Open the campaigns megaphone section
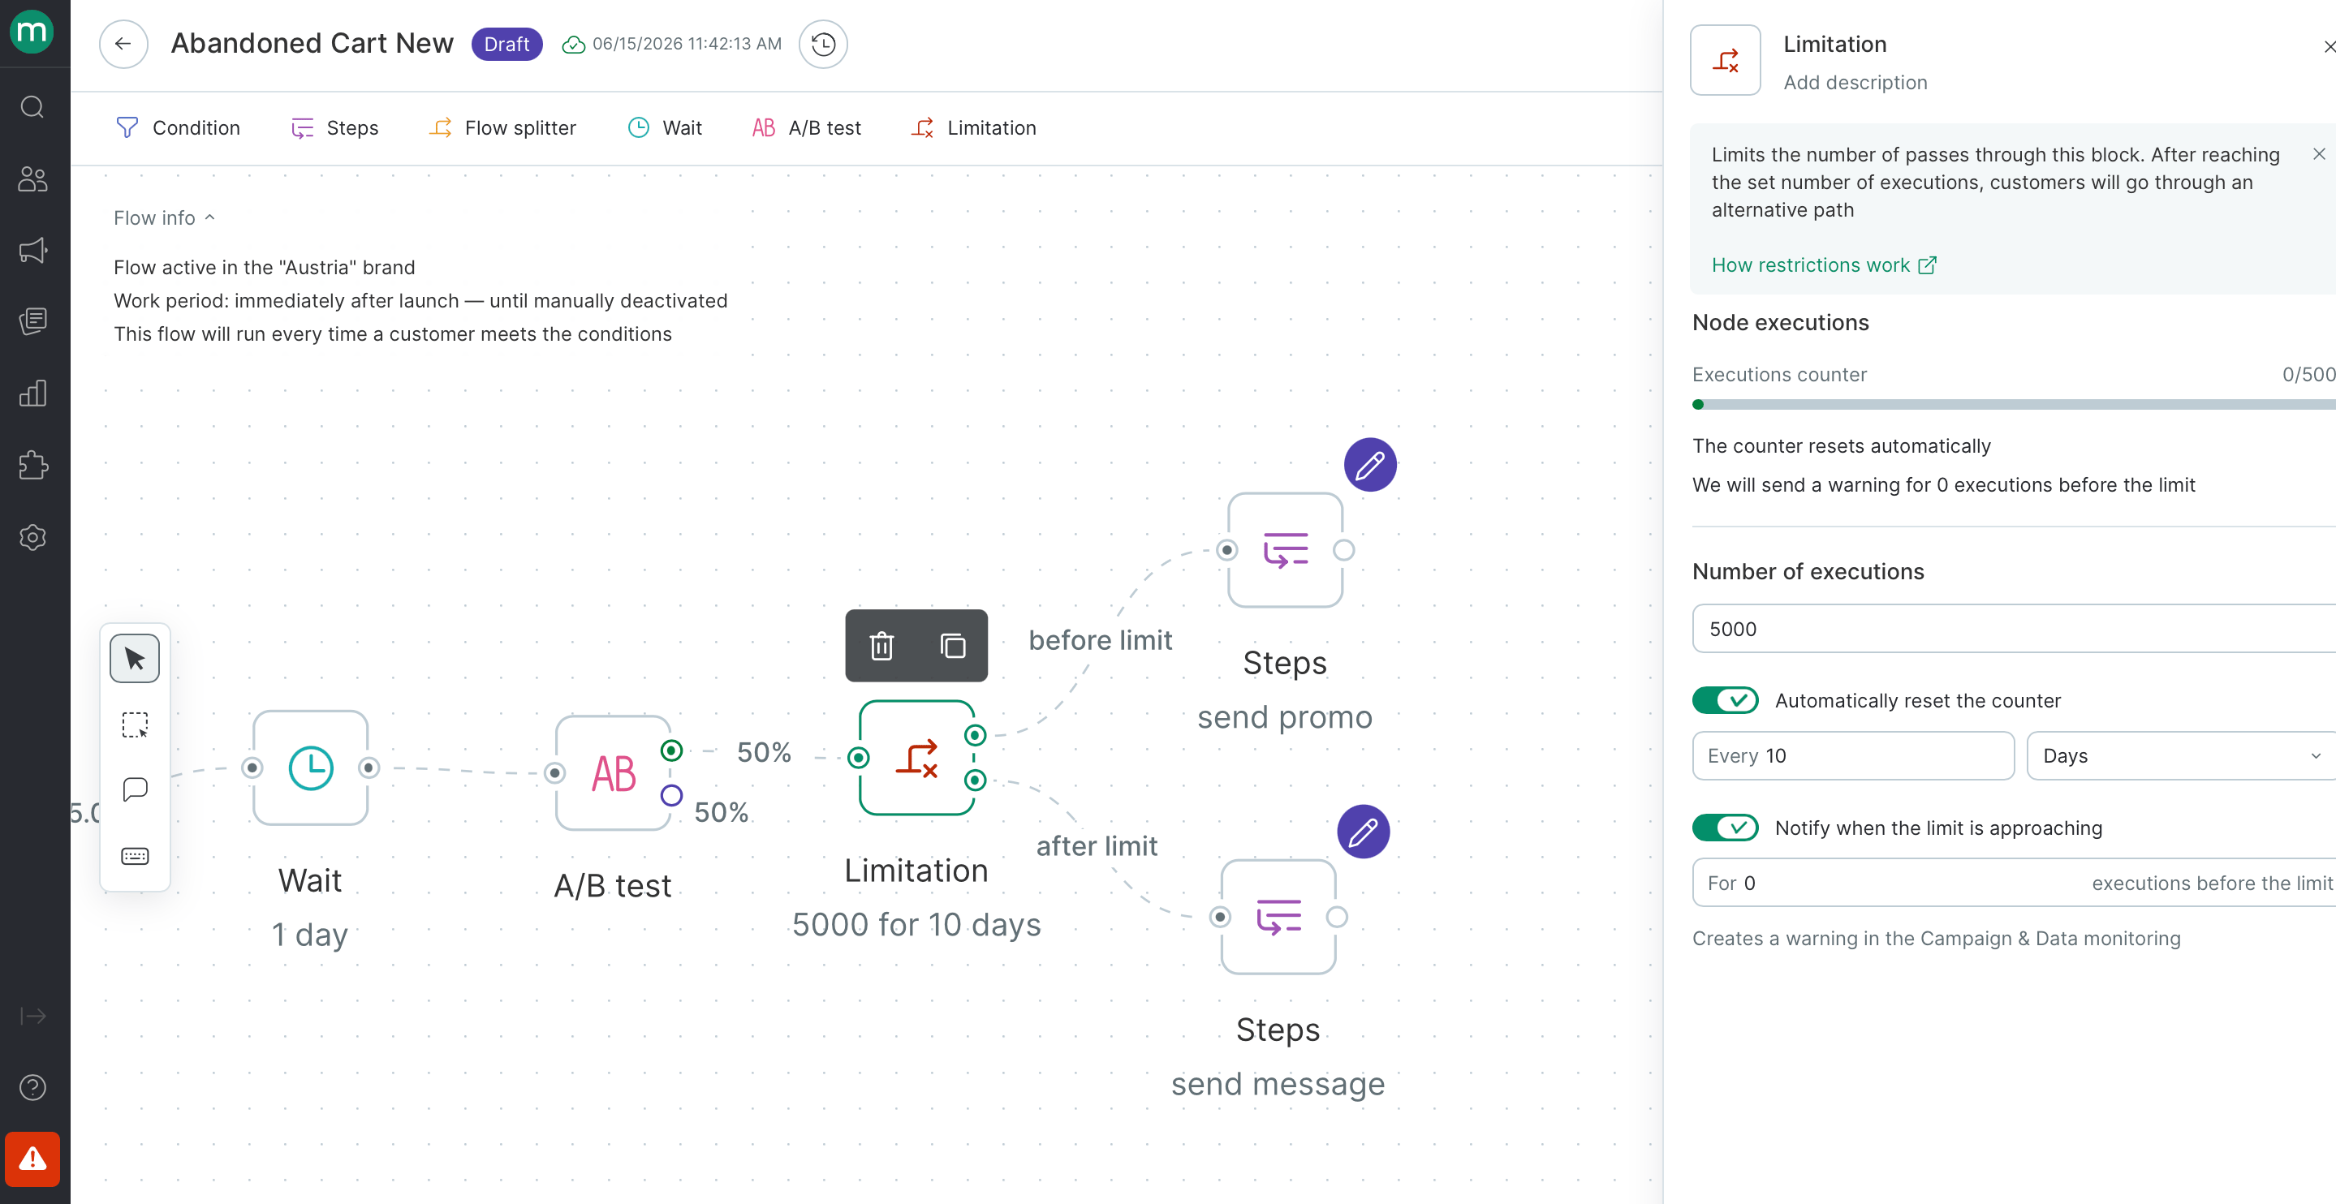The height and width of the screenshot is (1204, 2336). [x=32, y=250]
